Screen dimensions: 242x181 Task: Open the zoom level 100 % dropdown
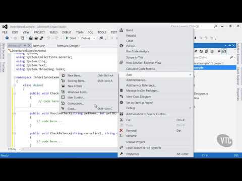point(20,149)
